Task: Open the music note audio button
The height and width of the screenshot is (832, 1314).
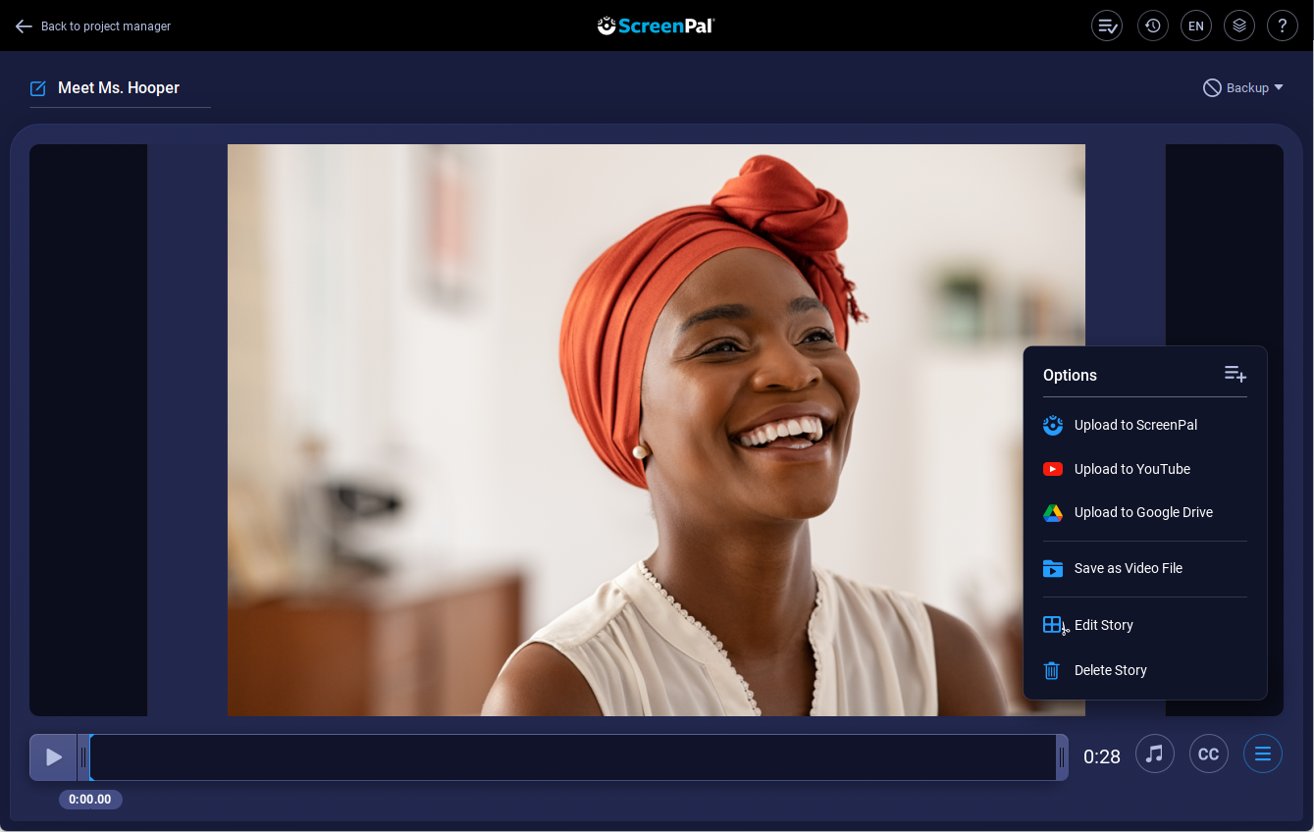Action: pyautogui.click(x=1155, y=754)
